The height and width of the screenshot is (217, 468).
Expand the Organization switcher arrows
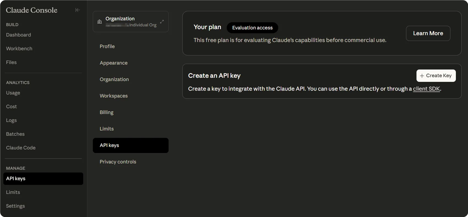[x=162, y=22]
